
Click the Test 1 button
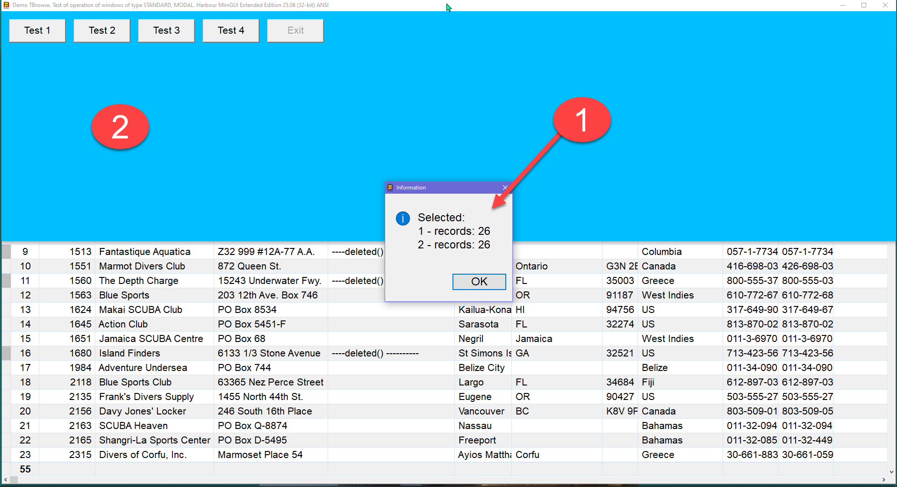click(37, 30)
